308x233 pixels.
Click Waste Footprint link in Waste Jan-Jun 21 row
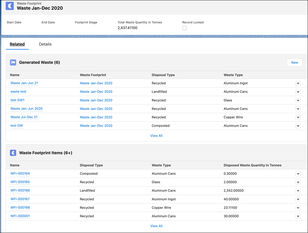(96, 83)
